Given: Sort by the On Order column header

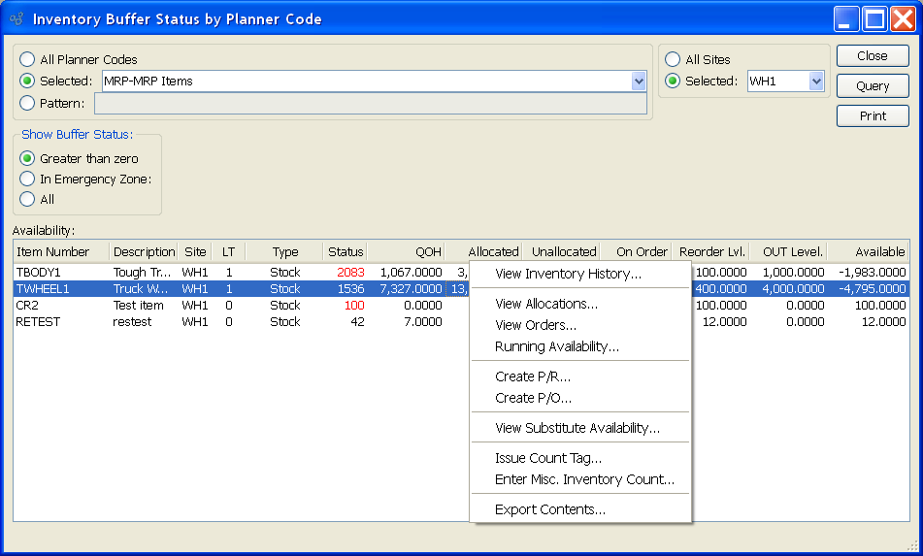Looking at the screenshot, I should (635, 252).
